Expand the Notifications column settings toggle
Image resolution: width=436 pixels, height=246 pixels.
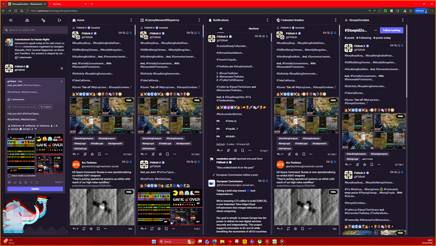(267, 20)
